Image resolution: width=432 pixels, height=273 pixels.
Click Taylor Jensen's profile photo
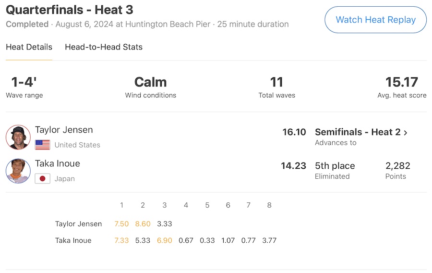tap(18, 137)
